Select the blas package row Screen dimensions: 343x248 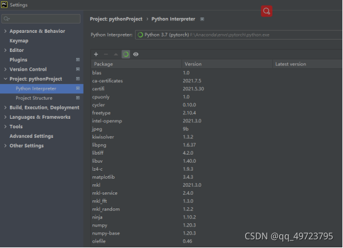point(217,73)
